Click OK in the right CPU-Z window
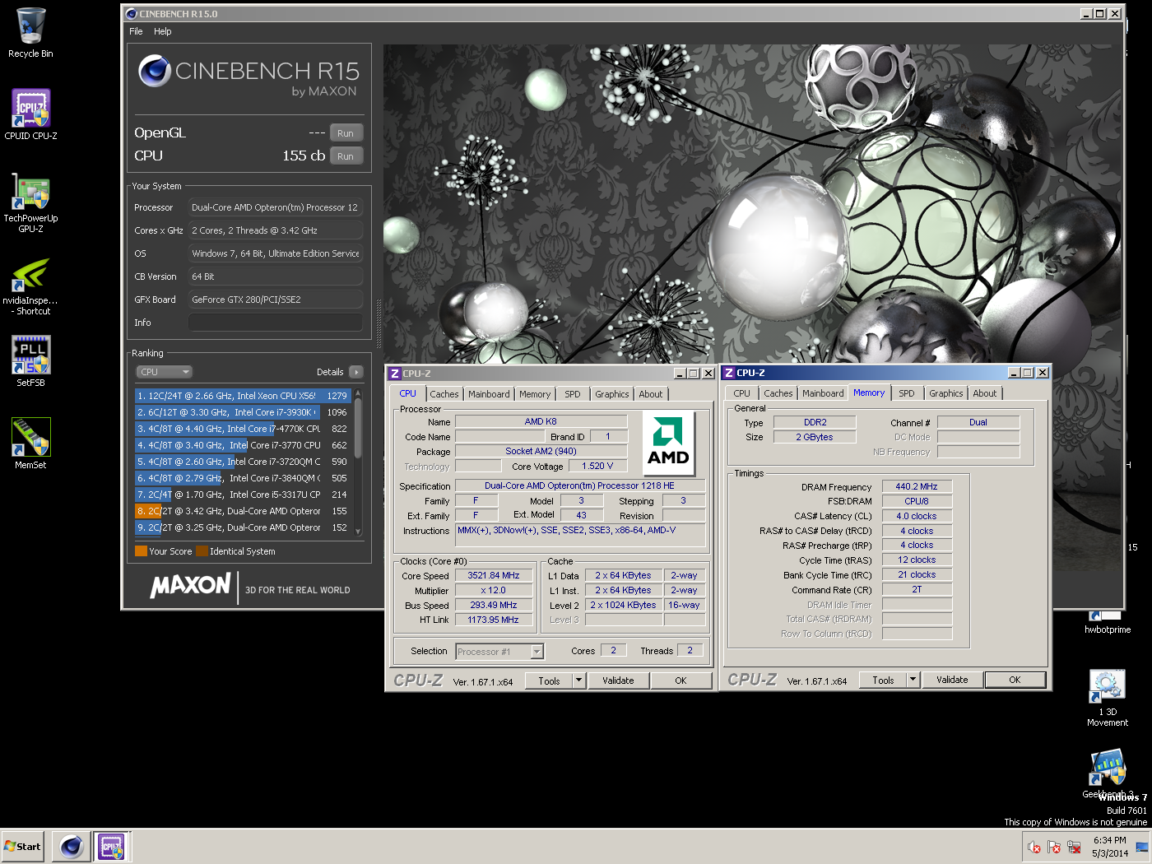This screenshot has width=1152, height=864. [x=1015, y=680]
